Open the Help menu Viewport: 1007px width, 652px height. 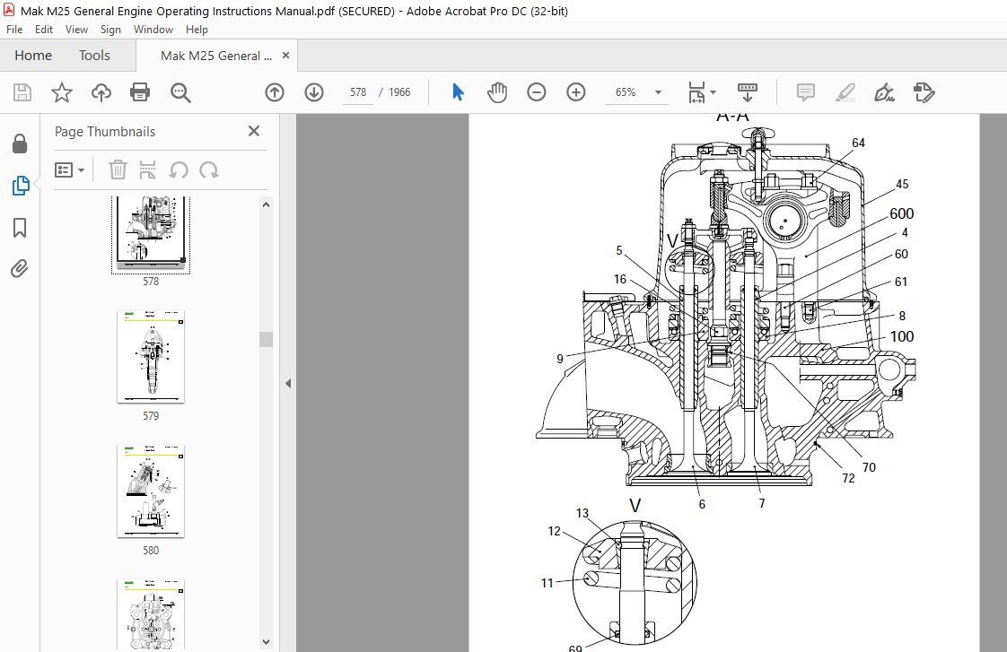pos(197,30)
